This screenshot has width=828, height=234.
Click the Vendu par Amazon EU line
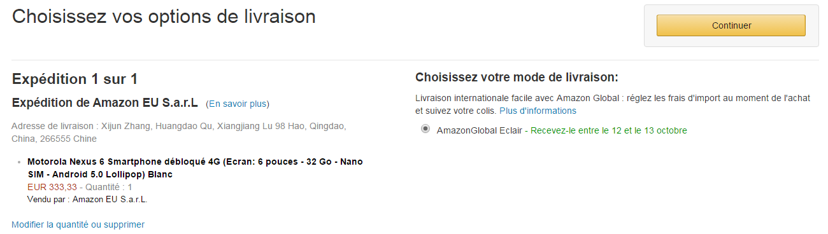[87, 199]
